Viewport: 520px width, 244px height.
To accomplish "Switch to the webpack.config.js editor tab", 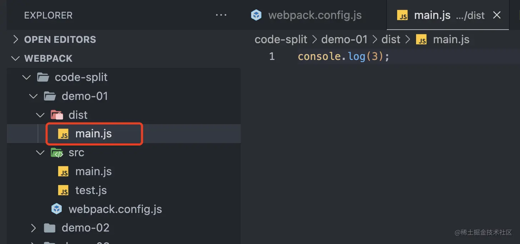I will [x=314, y=15].
